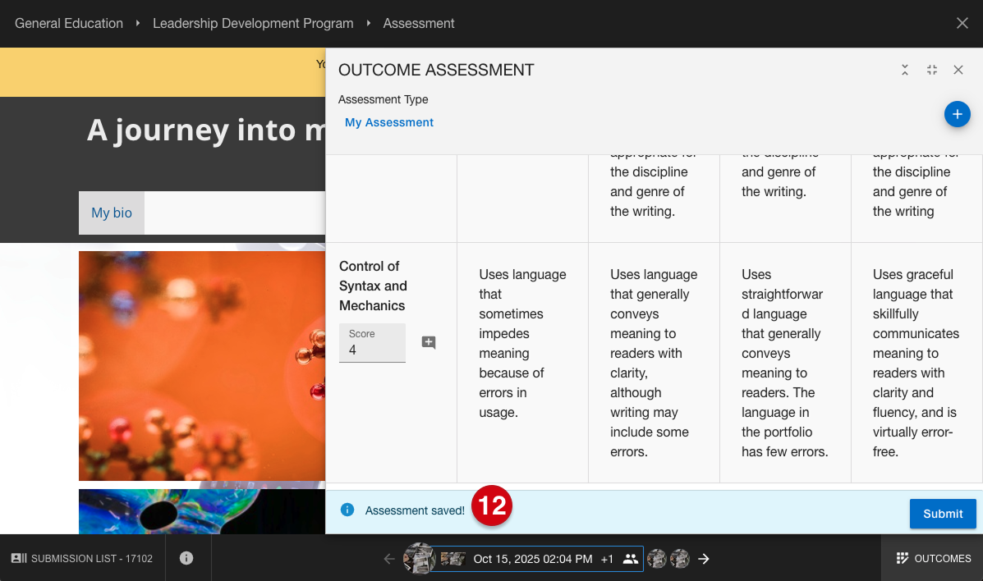
Task: Select submission dated Oct 15, 2025 02:04 PM
Action: click(533, 559)
